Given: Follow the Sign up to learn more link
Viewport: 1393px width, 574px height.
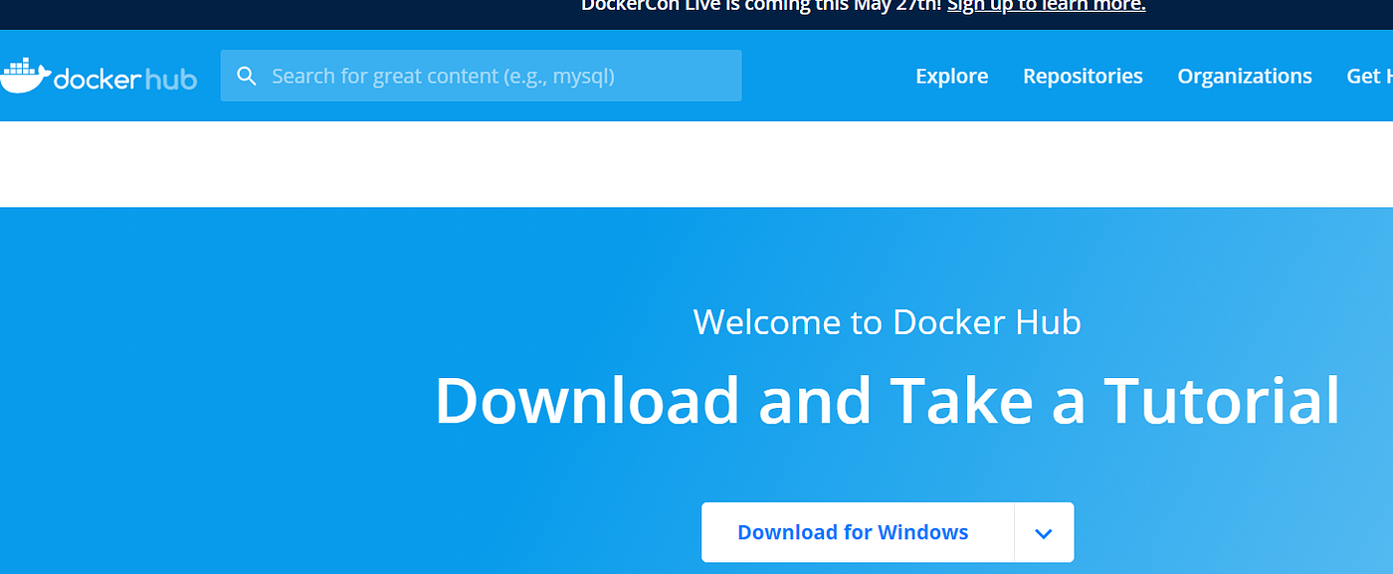Looking at the screenshot, I should [x=1047, y=5].
